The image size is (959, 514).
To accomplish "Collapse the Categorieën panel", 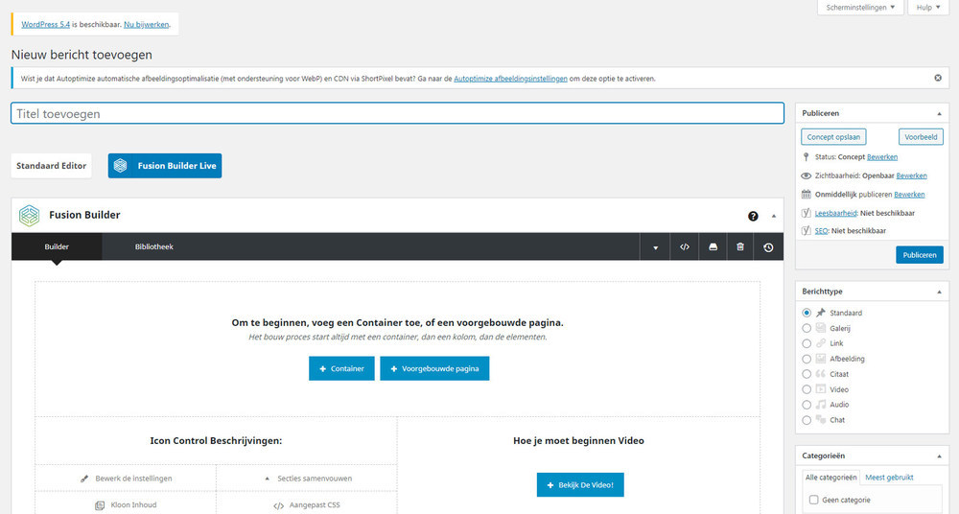I will click(x=939, y=456).
